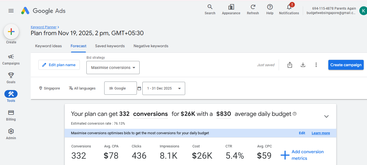Open Campaigns in the left sidebar
Viewport: 367px width, 165px height.
pyautogui.click(x=11, y=59)
